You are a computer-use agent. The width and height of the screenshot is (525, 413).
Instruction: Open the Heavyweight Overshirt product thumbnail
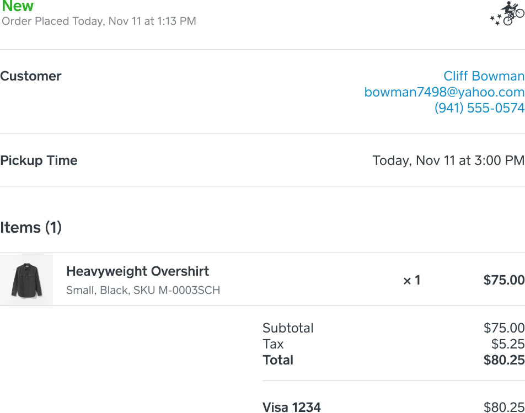tap(26, 280)
